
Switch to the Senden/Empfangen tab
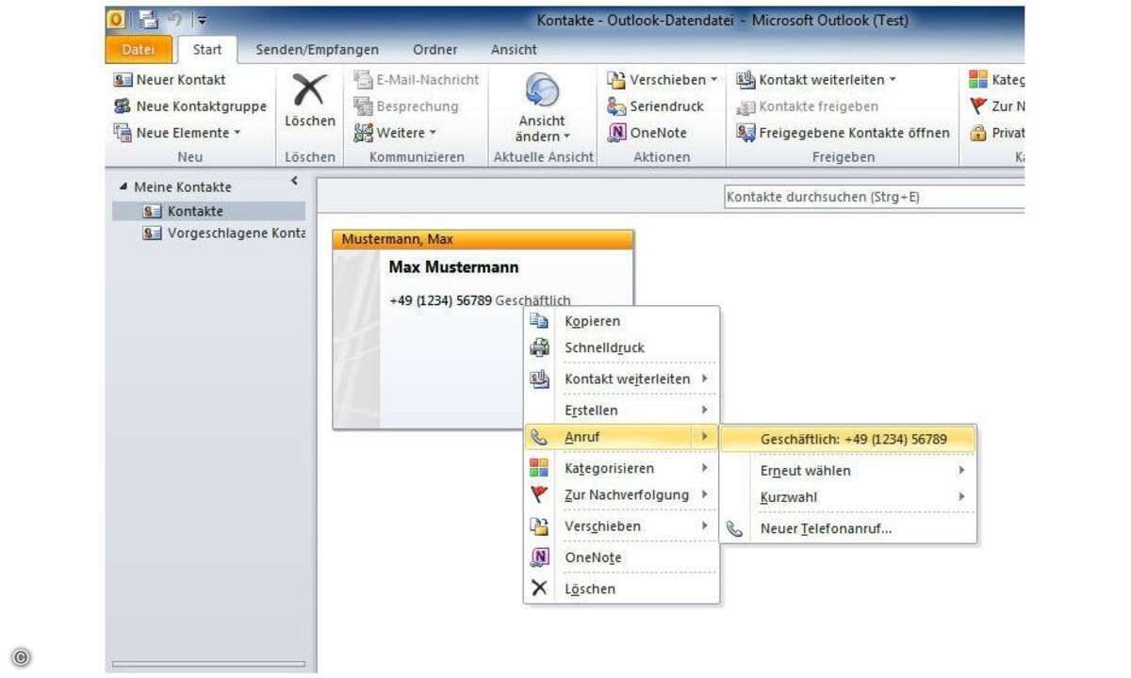[x=318, y=49]
